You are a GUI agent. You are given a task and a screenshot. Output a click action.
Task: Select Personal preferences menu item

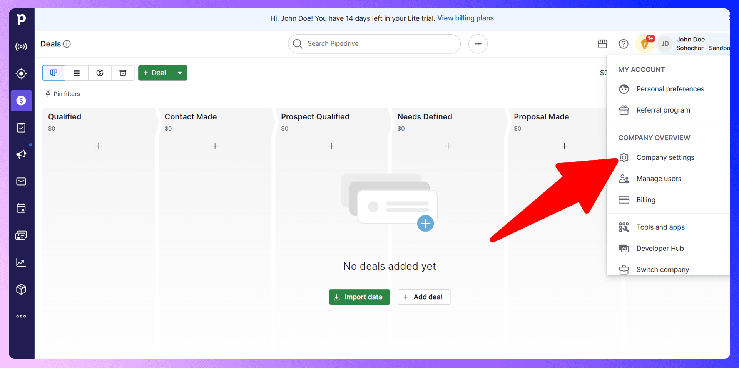click(x=668, y=89)
